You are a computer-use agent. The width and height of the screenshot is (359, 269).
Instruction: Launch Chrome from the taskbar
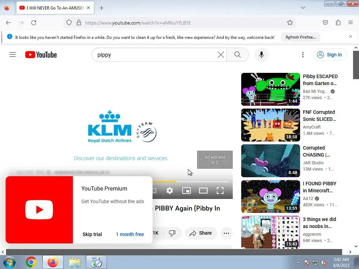tap(31, 262)
